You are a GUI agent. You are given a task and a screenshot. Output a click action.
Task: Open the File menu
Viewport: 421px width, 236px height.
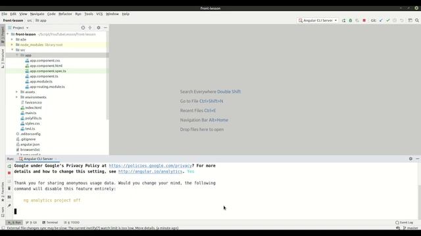(x=5, y=14)
